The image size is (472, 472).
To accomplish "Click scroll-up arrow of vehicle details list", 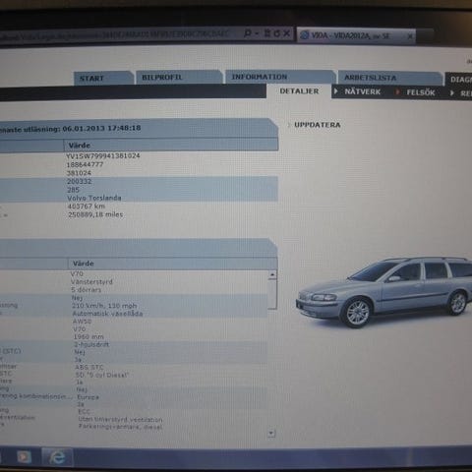I will pyautogui.click(x=272, y=274).
